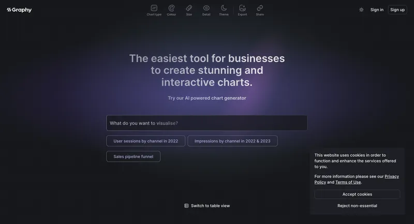Viewport: 414px width, 224px height.
Task: Open the Terms of Use link
Action: pos(348,182)
